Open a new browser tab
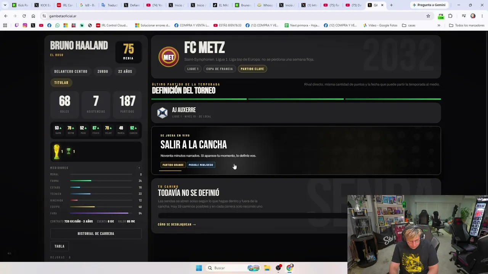The width and height of the screenshot is (488, 274). [x=391, y=5]
